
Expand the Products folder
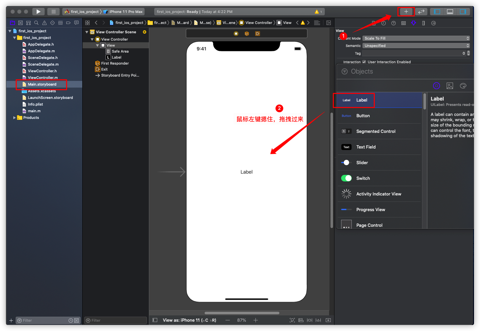click(14, 118)
